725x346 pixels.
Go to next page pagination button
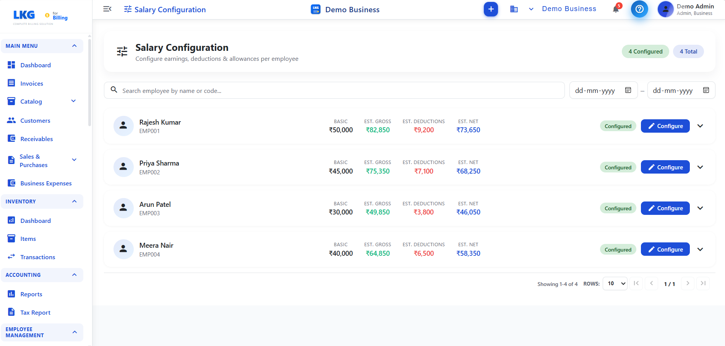pyautogui.click(x=688, y=283)
